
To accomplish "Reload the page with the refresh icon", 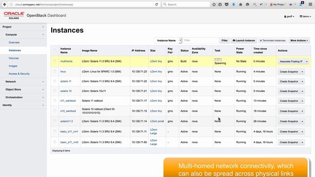I will point(157,4).
